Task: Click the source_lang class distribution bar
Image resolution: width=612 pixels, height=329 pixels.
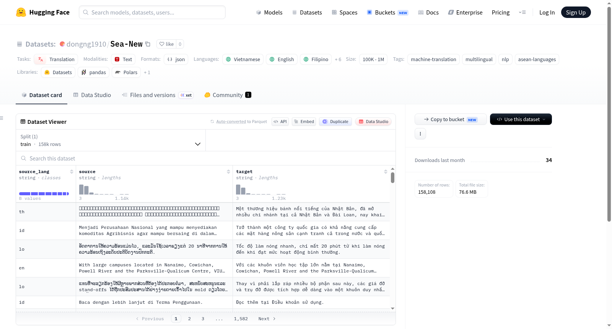Action: tap(44, 194)
